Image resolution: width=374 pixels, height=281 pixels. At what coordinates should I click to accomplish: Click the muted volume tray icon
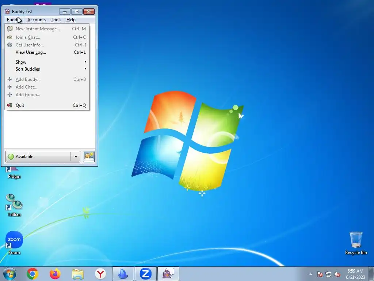(x=337, y=274)
